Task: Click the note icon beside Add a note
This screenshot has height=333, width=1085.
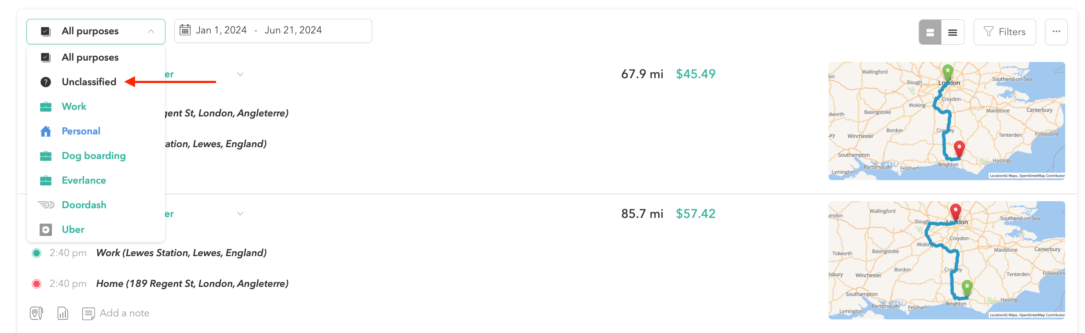Action: tap(88, 314)
